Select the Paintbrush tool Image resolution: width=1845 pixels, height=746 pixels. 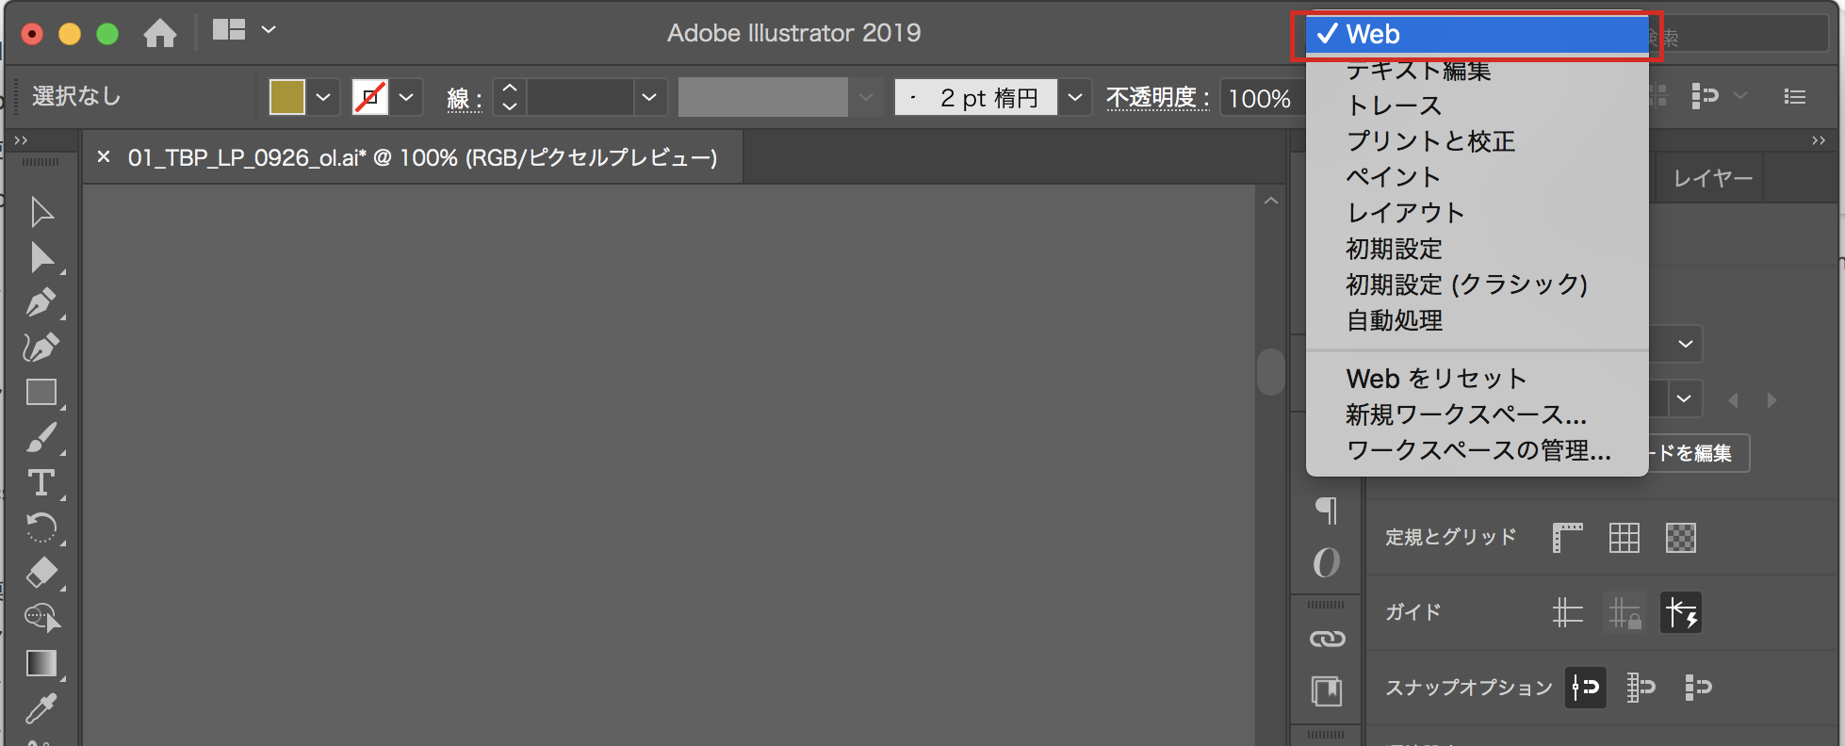(x=41, y=438)
